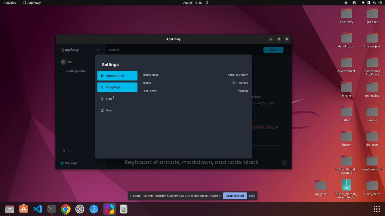Screen dimensions: 385x216
Task: Click the AppFlowy icon in the dock
Action: (x=109, y=209)
